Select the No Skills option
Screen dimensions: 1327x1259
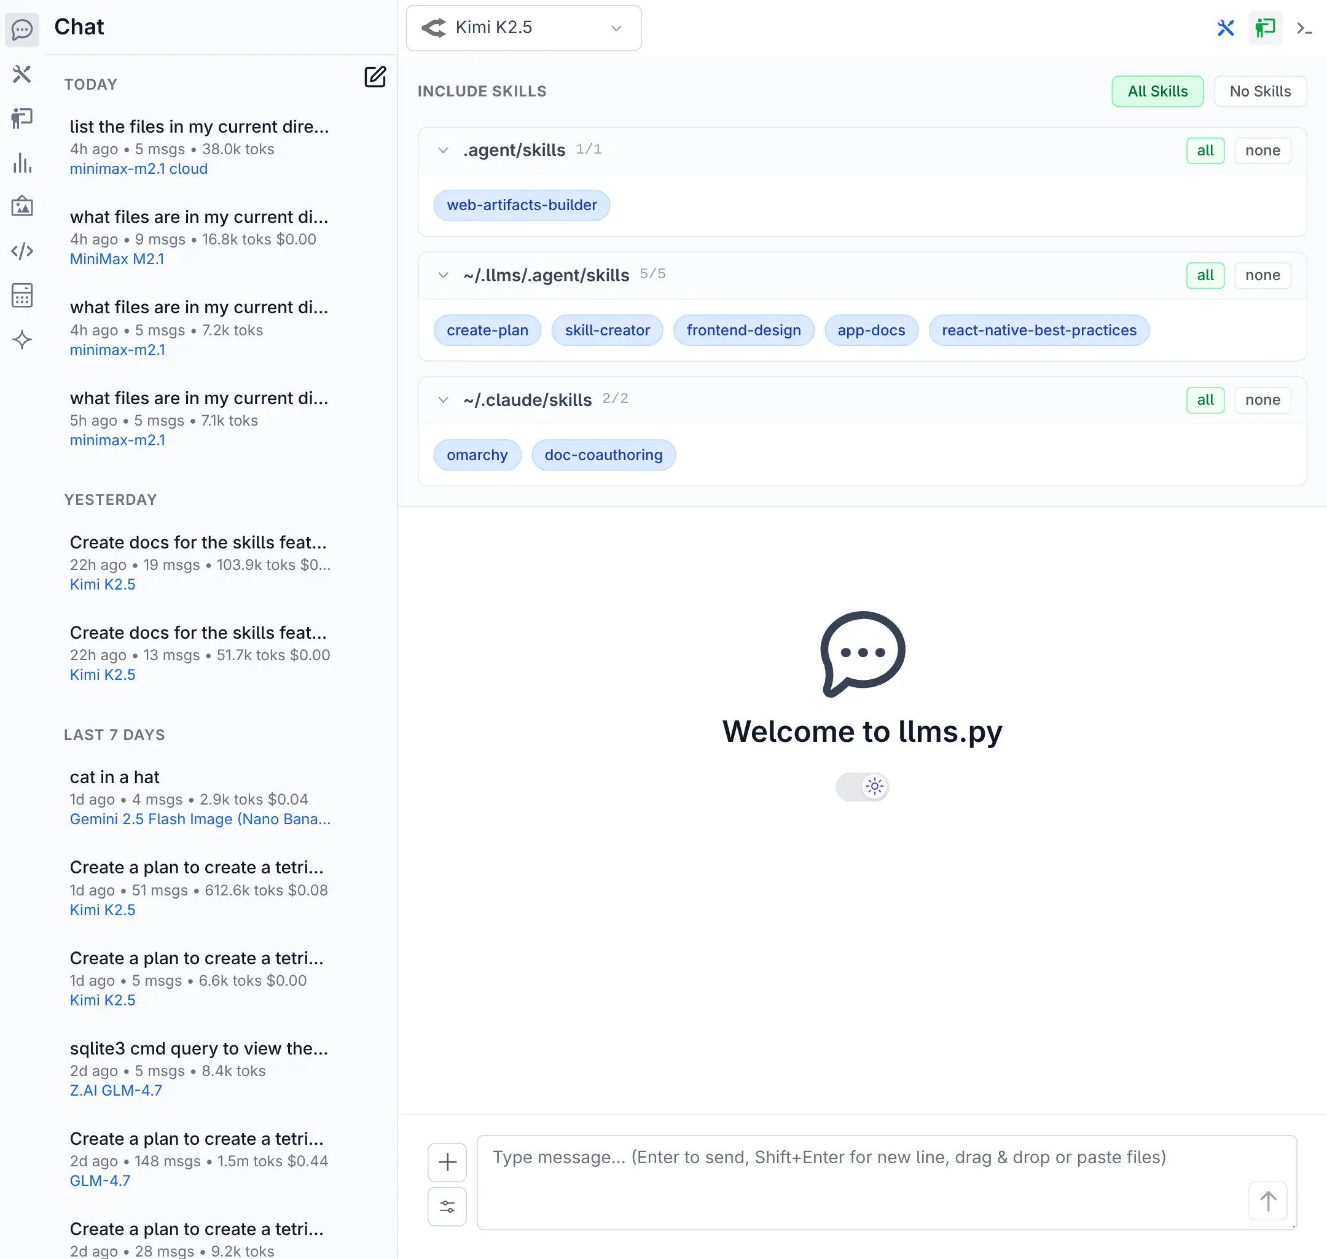pos(1259,92)
